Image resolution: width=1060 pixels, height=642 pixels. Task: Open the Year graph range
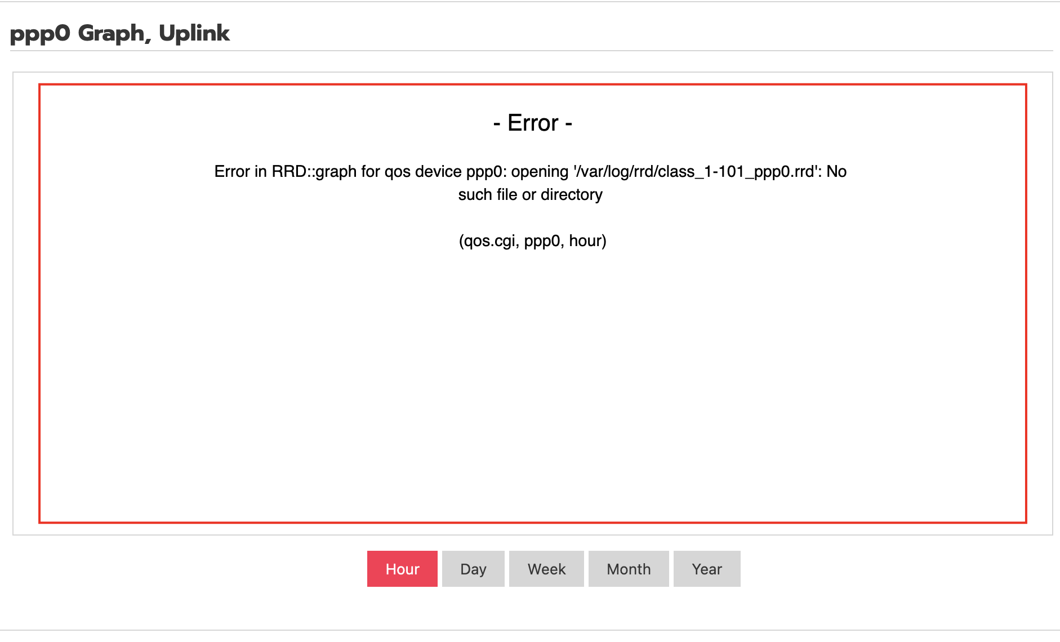[707, 569]
